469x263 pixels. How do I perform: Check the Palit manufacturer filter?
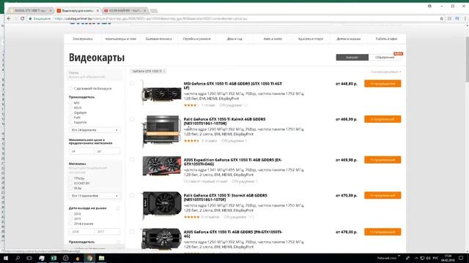point(71,118)
